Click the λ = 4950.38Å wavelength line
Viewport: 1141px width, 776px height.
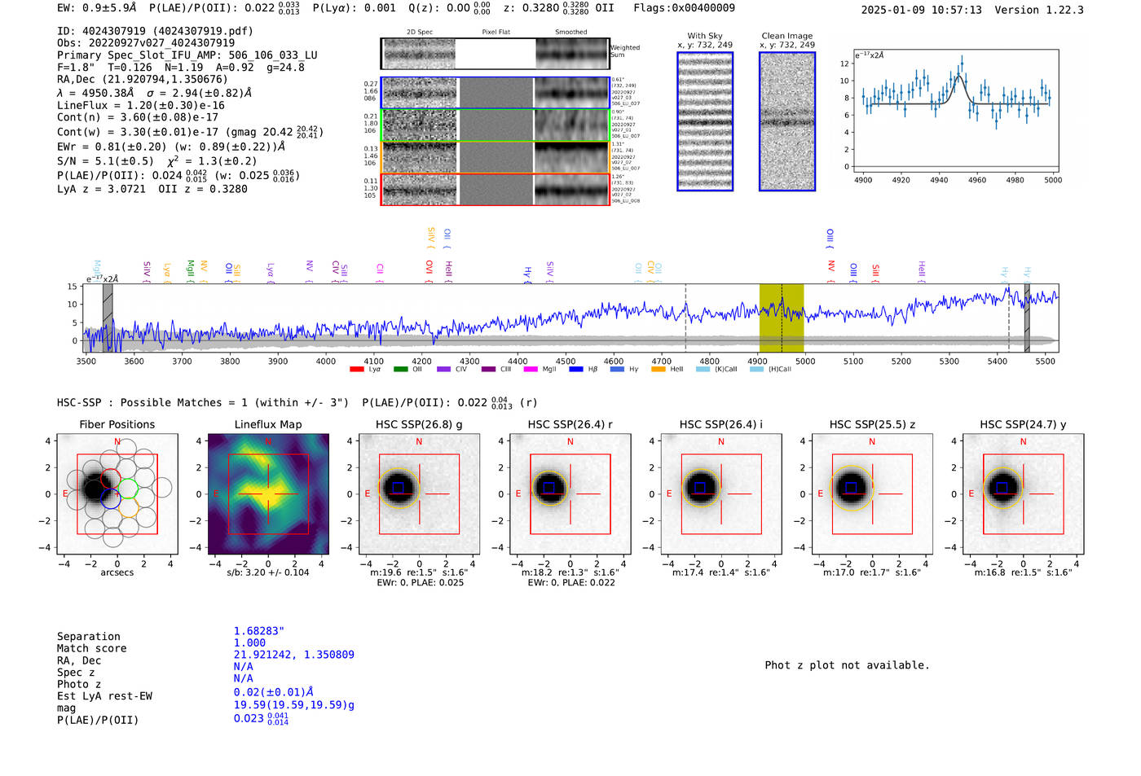(x=154, y=93)
